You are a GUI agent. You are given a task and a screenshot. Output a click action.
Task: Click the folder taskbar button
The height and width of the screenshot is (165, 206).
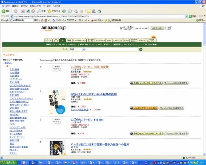click(67, 162)
